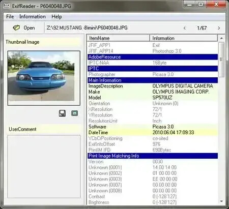This screenshot has height=209, width=229.
Task: Open the File menu
Action: 10,17
